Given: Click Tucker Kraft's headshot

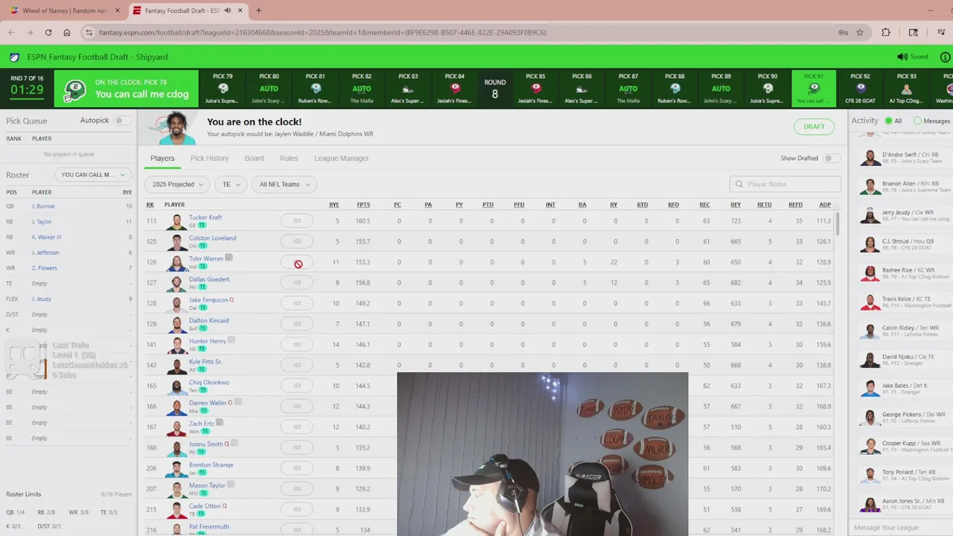Looking at the screenshot, I should point(176,221).
